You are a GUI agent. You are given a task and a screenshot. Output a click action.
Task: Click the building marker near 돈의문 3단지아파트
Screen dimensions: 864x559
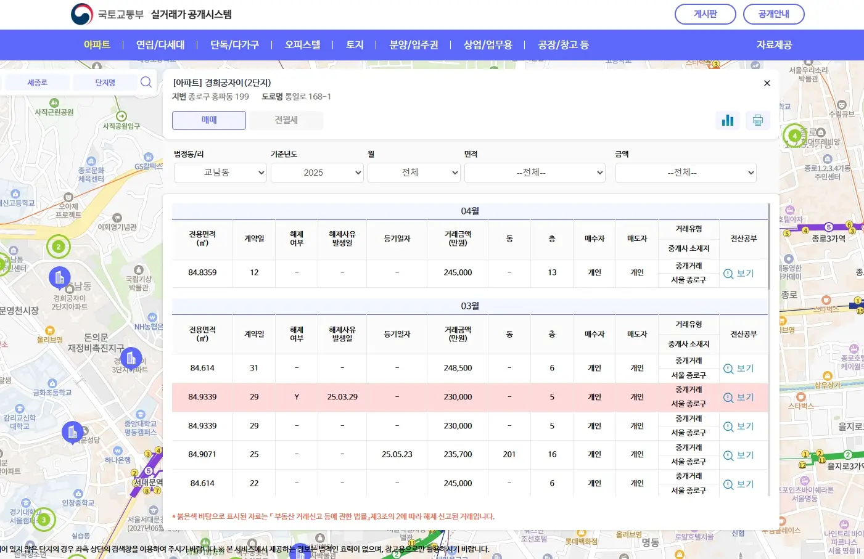(131, 358)
